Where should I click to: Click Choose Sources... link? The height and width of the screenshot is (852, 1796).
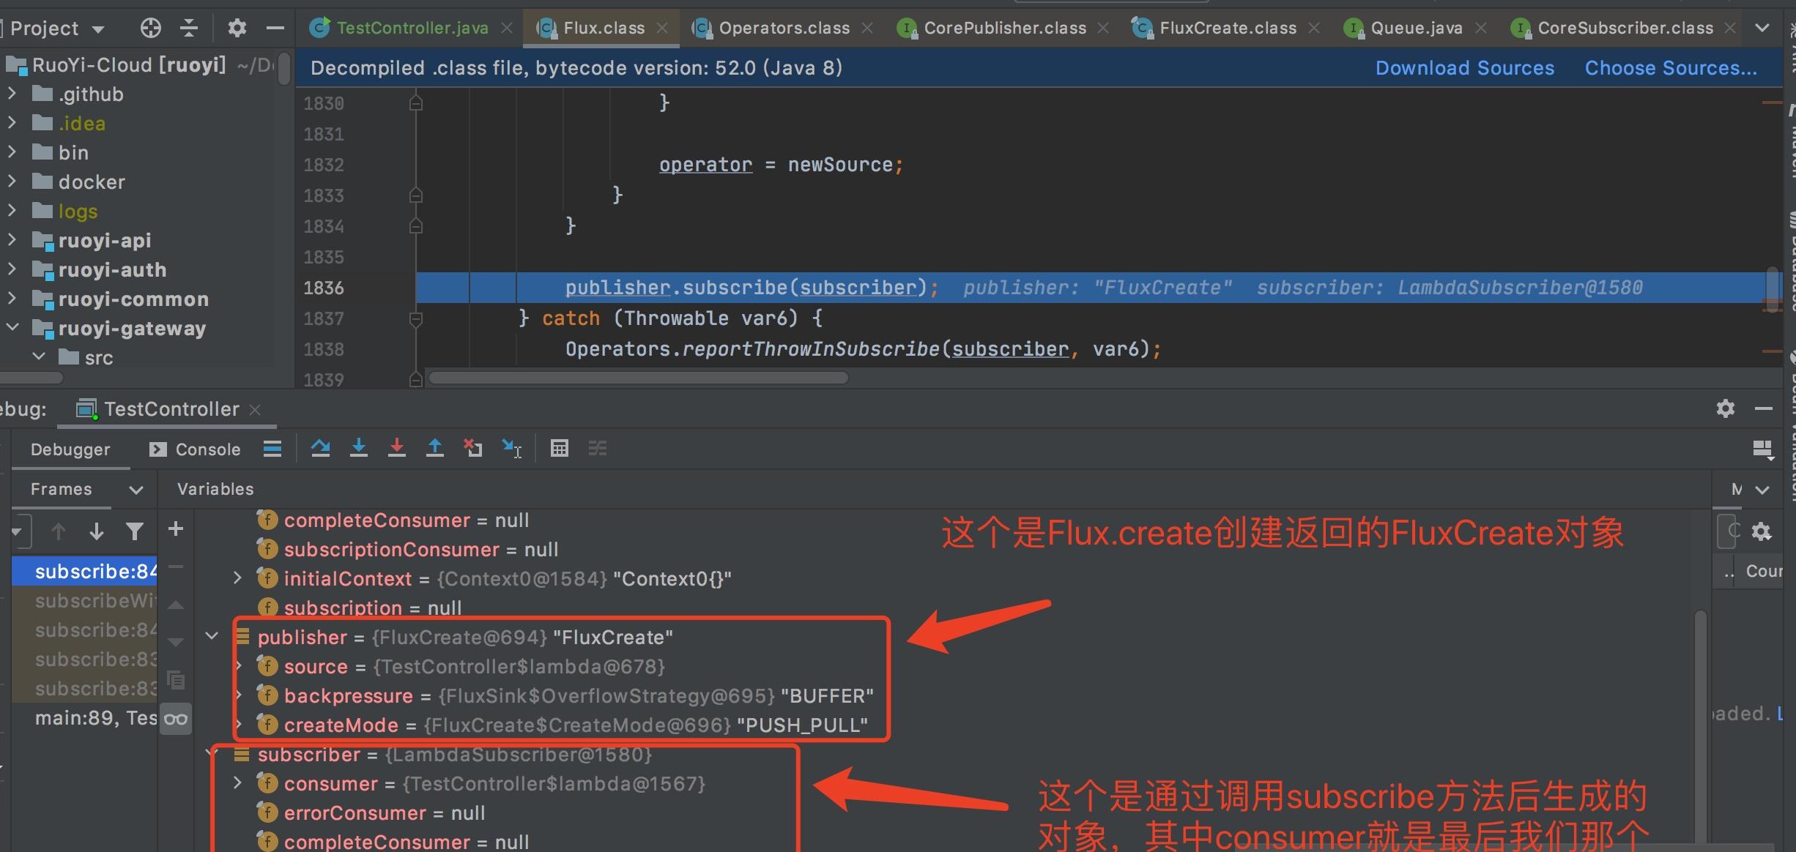click(x=1671, y=68)
